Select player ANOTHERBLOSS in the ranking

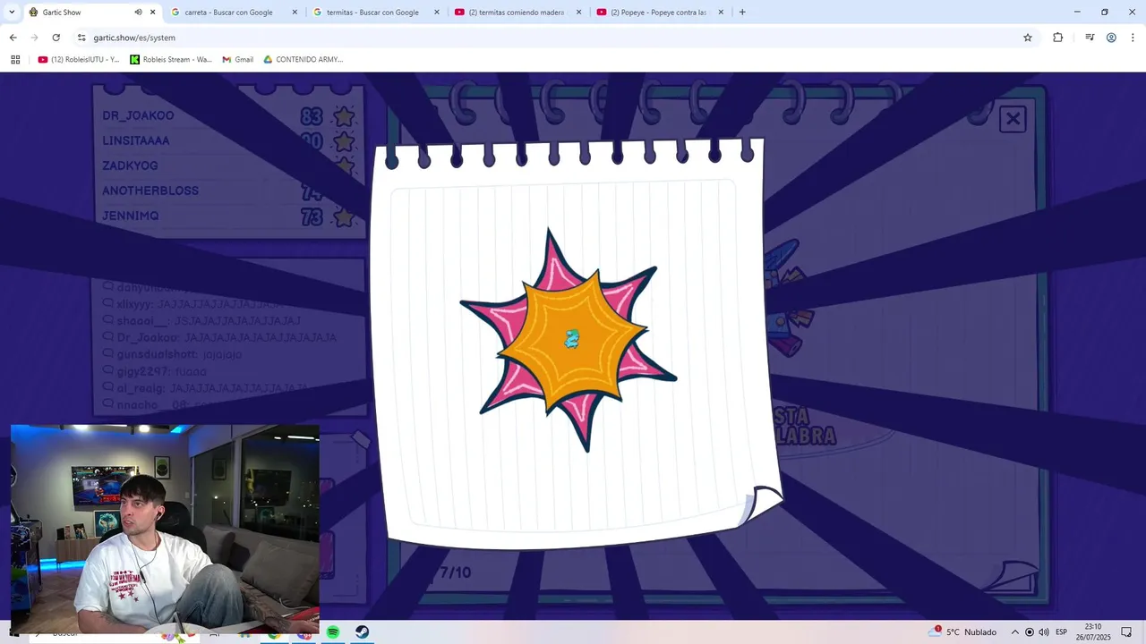click(150, 191)
